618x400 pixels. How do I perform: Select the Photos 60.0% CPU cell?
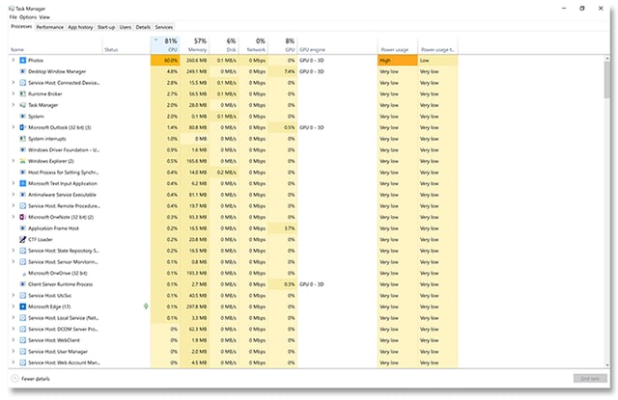click(x=165, y=60)
